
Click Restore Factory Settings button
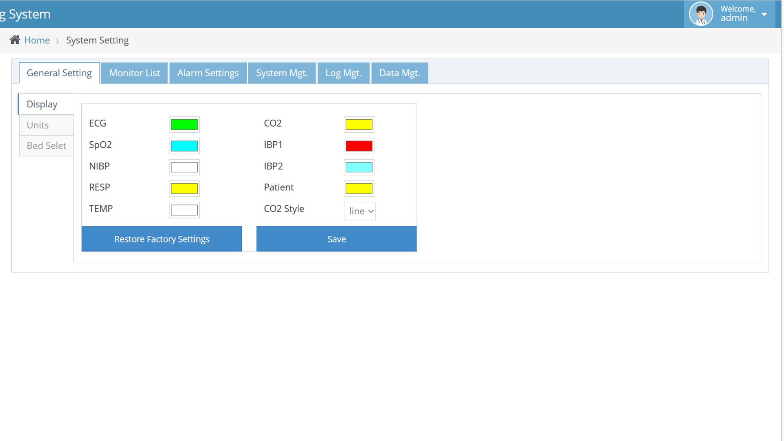(162, 239)
